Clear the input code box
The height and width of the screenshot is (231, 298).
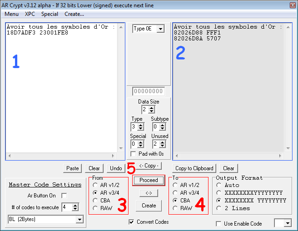(94, 168)
